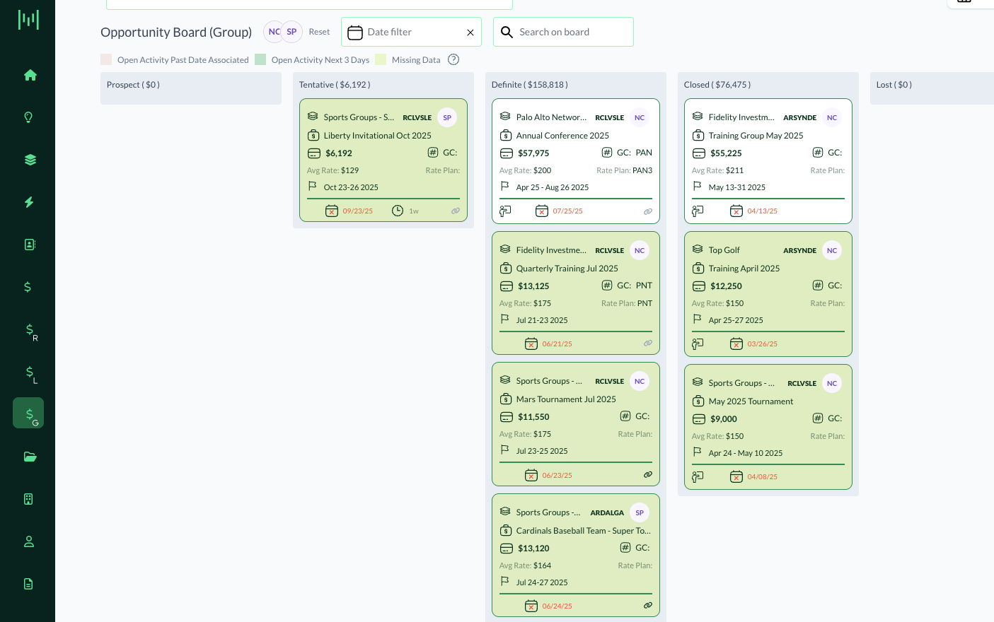Image resolution: width=994 pixels, height=622 pixels.
Task: Click the link icon on Mars Tournament card
Action: tap(647, 475)
